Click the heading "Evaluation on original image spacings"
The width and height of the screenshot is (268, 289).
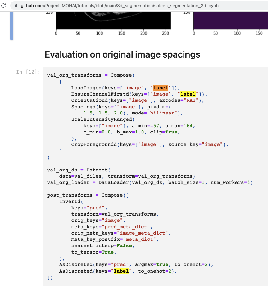coord(122,54)
